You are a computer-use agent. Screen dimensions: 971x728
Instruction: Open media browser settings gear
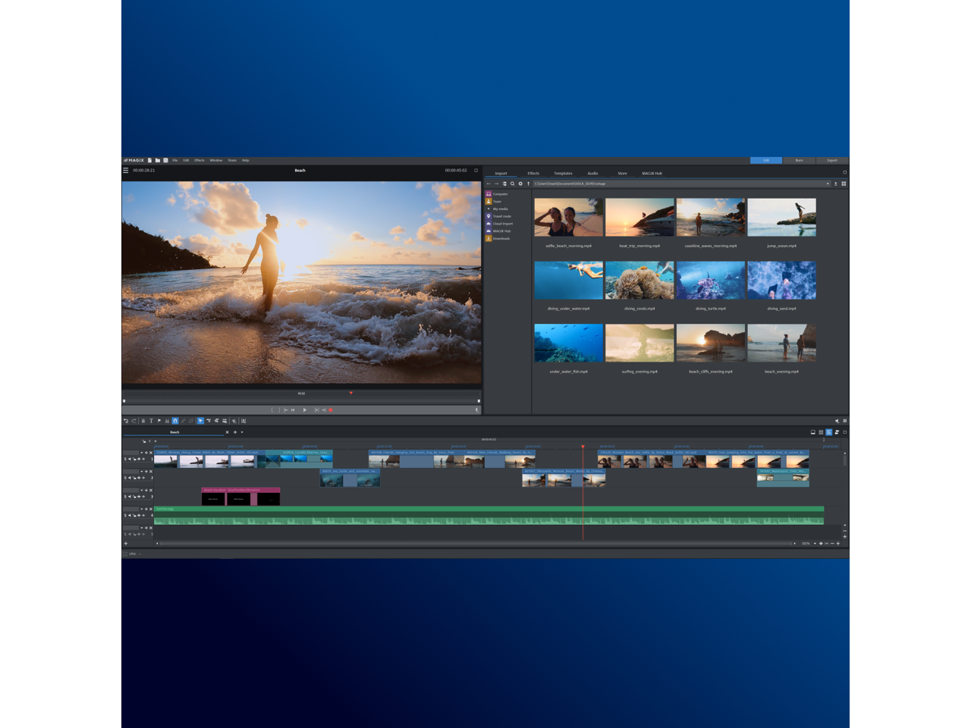click(x=520, y=184)
